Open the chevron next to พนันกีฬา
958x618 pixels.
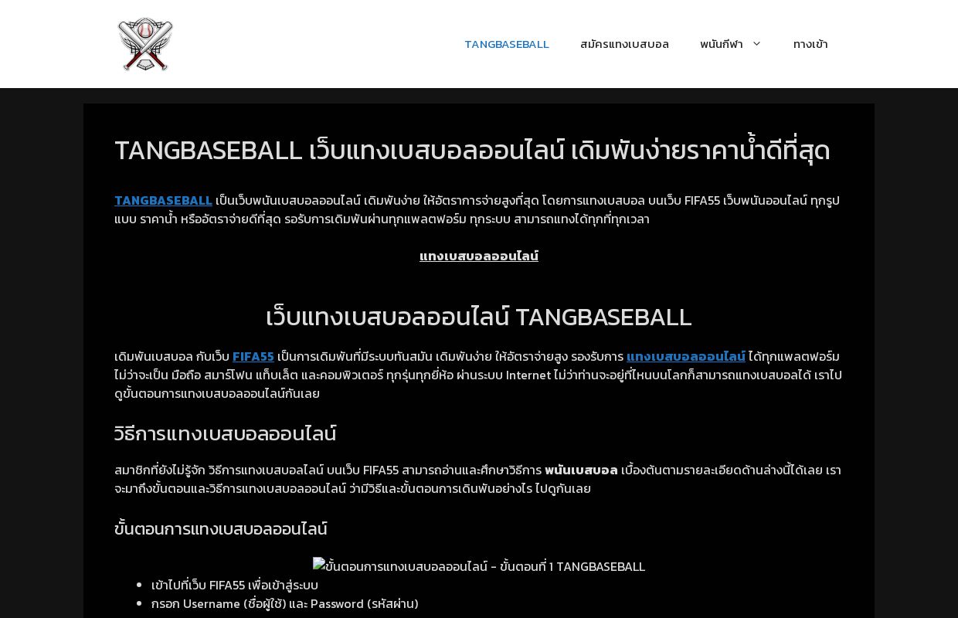tap(756, 44)
